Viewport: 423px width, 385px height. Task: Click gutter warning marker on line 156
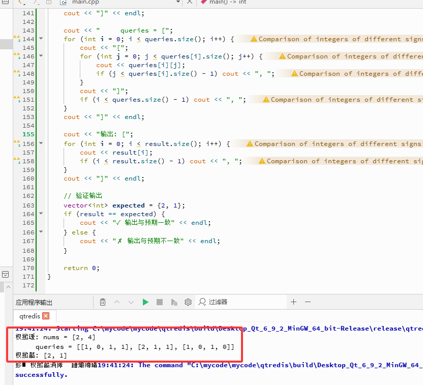[x=17, y=143]
